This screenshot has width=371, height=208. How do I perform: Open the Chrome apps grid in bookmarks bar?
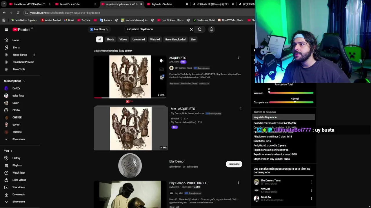pyautogui.click(x=4, y=20)
